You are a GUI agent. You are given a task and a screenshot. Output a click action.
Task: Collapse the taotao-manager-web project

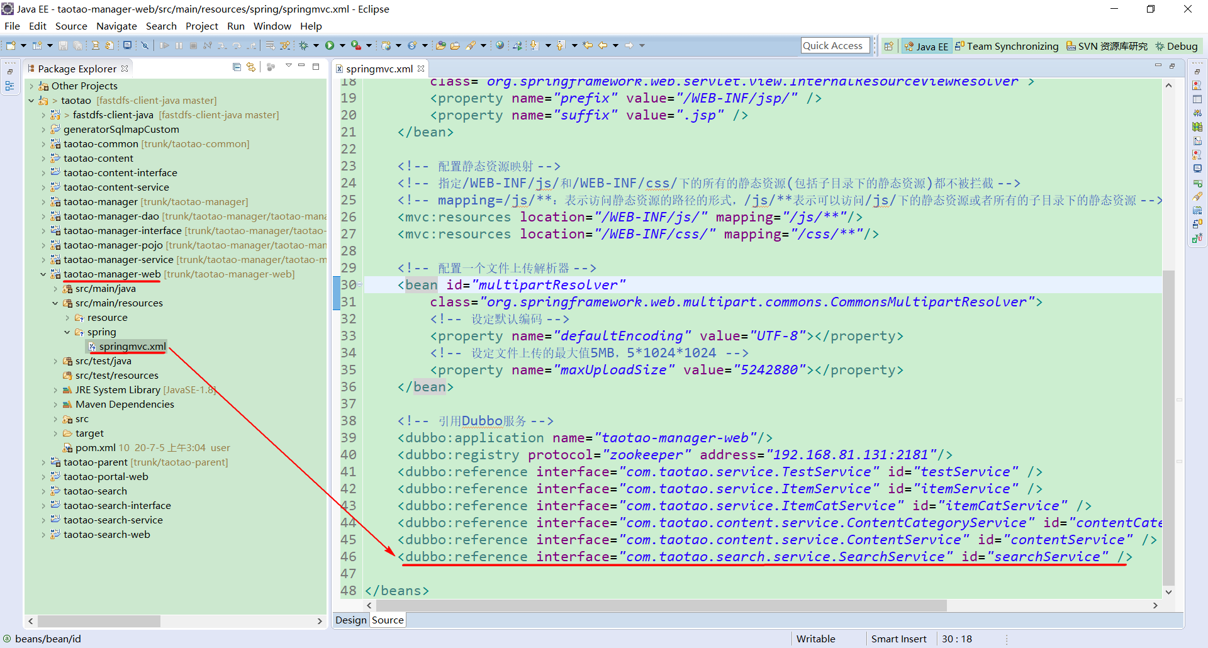point(43,274)
